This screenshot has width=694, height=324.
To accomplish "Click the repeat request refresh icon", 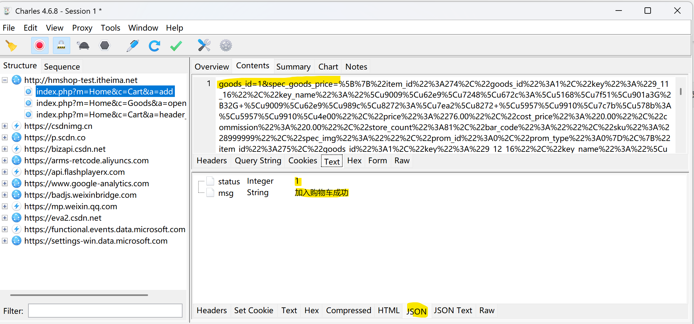I will 154,46.
